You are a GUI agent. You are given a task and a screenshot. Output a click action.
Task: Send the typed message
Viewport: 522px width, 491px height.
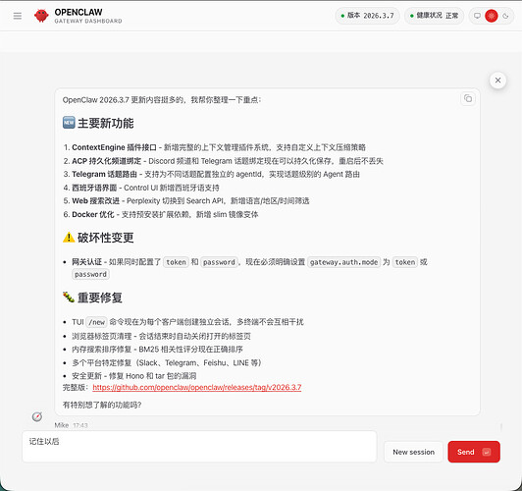click(x=474, y=452)
